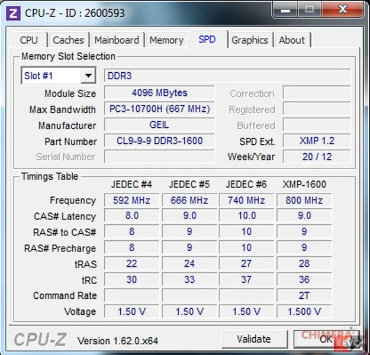Click the empty Correction field
Image resolution: width=370 pixels, height=355 pixels.
(317, 92)
